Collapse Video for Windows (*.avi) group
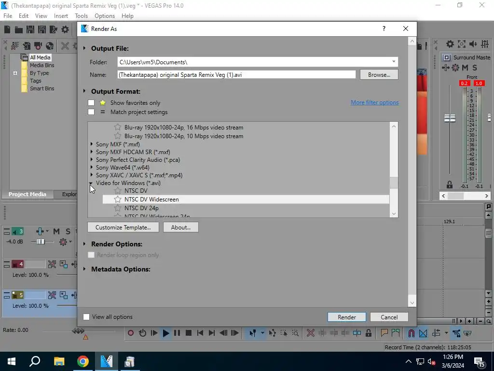The width and height of the screenshot is (494, 371). [x=91, y=183]
